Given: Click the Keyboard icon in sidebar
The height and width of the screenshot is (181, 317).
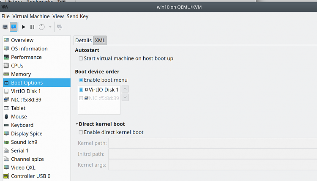Looking at the screenshot, I should [6, 125].
